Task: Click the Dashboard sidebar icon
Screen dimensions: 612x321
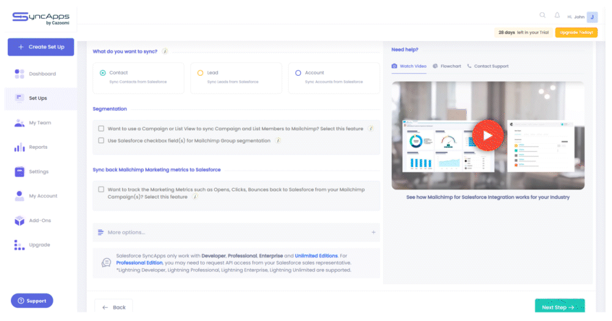Action: pos(19,74)
